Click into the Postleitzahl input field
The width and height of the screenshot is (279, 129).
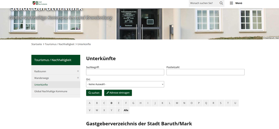pyautogui.click(x=205, y=72)
